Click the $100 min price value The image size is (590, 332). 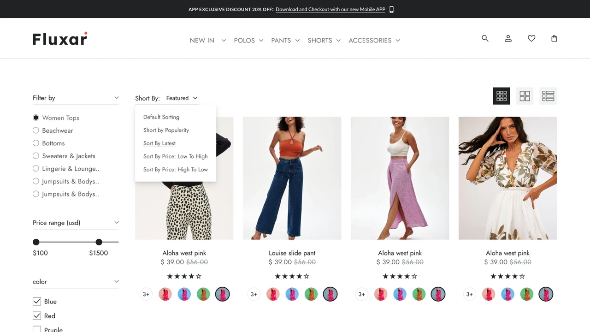click(x=40, y=253)
